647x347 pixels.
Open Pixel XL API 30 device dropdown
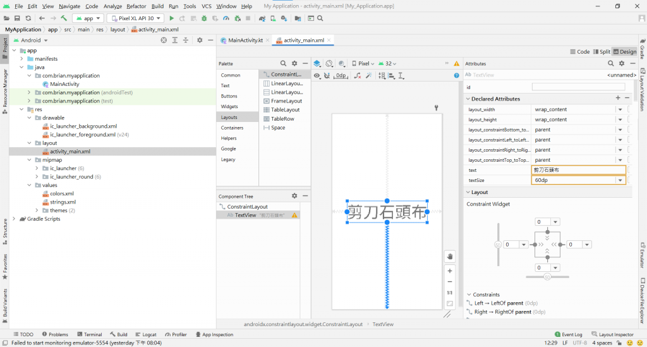point(136,18)
